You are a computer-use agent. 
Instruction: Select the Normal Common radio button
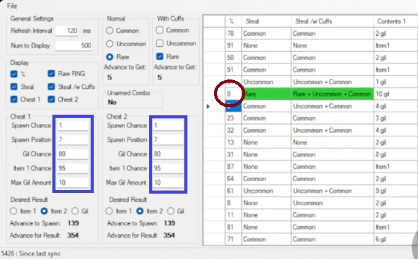tap(111, 30)
